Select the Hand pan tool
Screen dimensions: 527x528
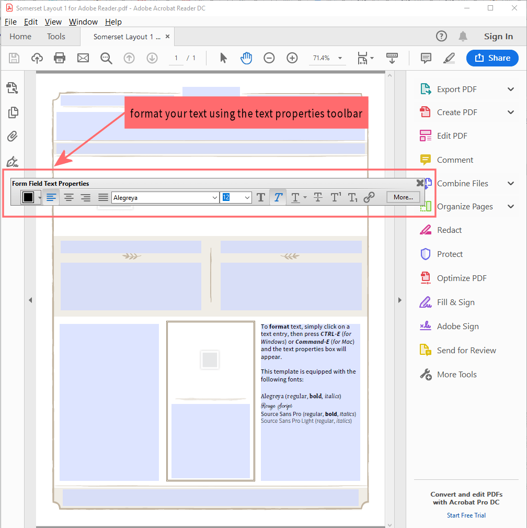click(x=246, y=58)
